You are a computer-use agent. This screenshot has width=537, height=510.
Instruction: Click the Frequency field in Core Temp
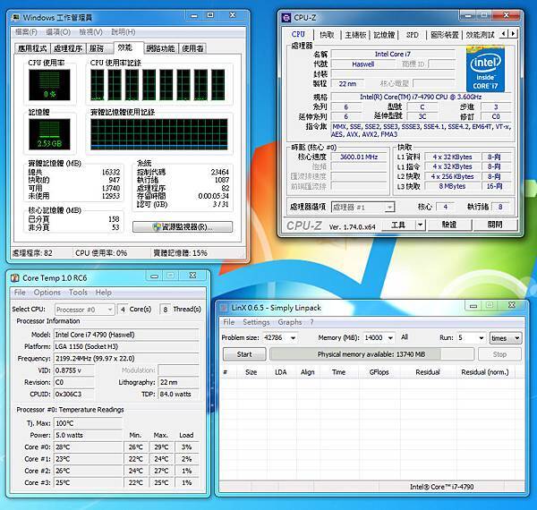click(126, 359)
